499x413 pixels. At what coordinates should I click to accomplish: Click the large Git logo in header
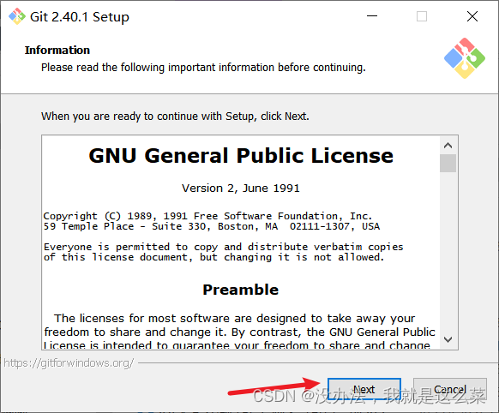pyautogui.click(x=465, y=58)
